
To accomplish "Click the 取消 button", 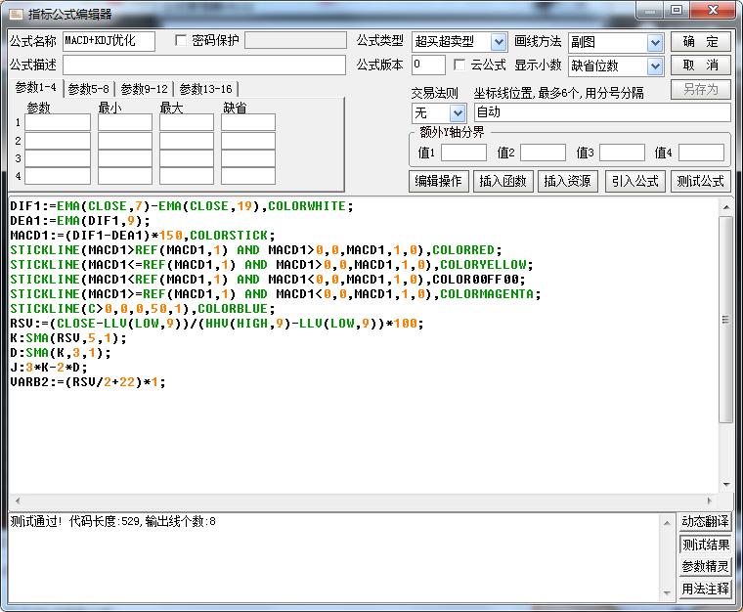I will pyautogui.click(x=700, y=66).
